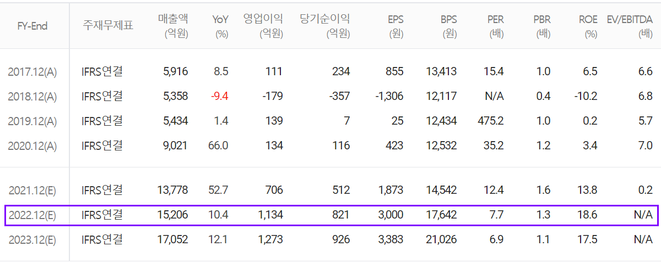Click the 1,273 operating profit value
661x263 pixels.
(x=271, y=239)
